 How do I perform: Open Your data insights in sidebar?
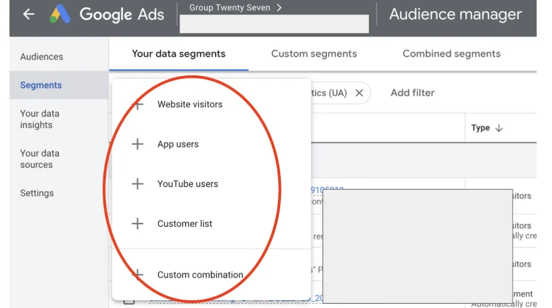click(40, 119)
